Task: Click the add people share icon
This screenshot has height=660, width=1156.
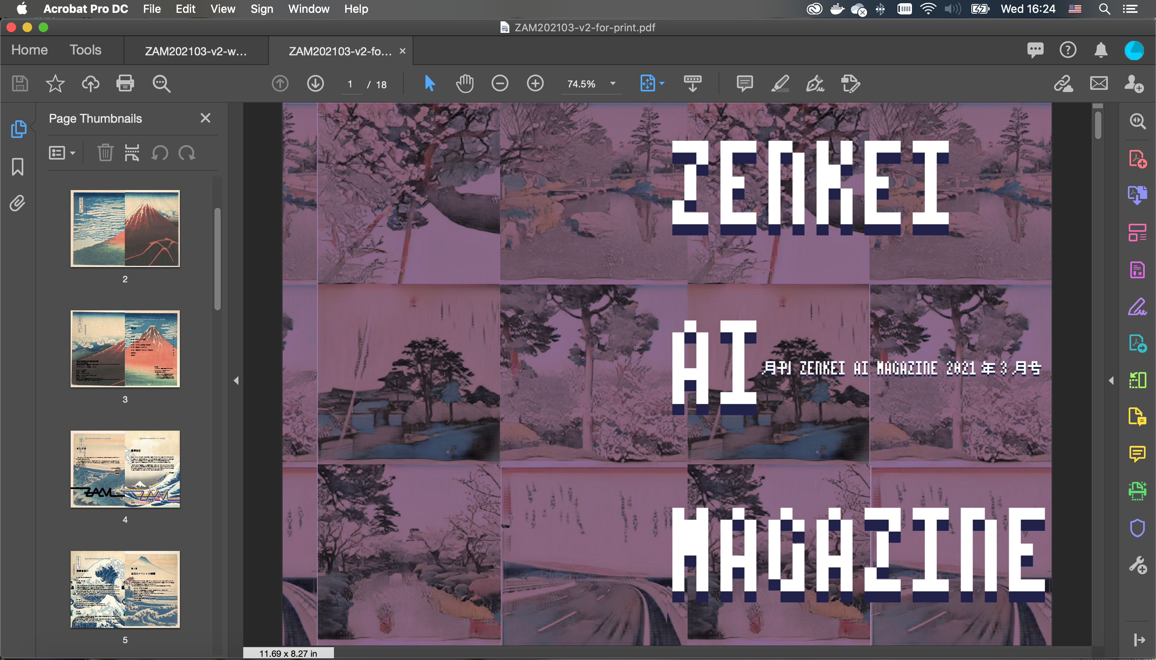Action: point(1134,84)
